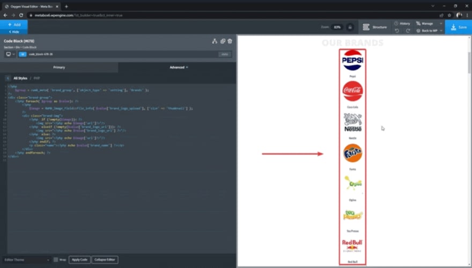Click the browser address bar URL
This screenshot has width=472, height=268.
pos(78,15)
